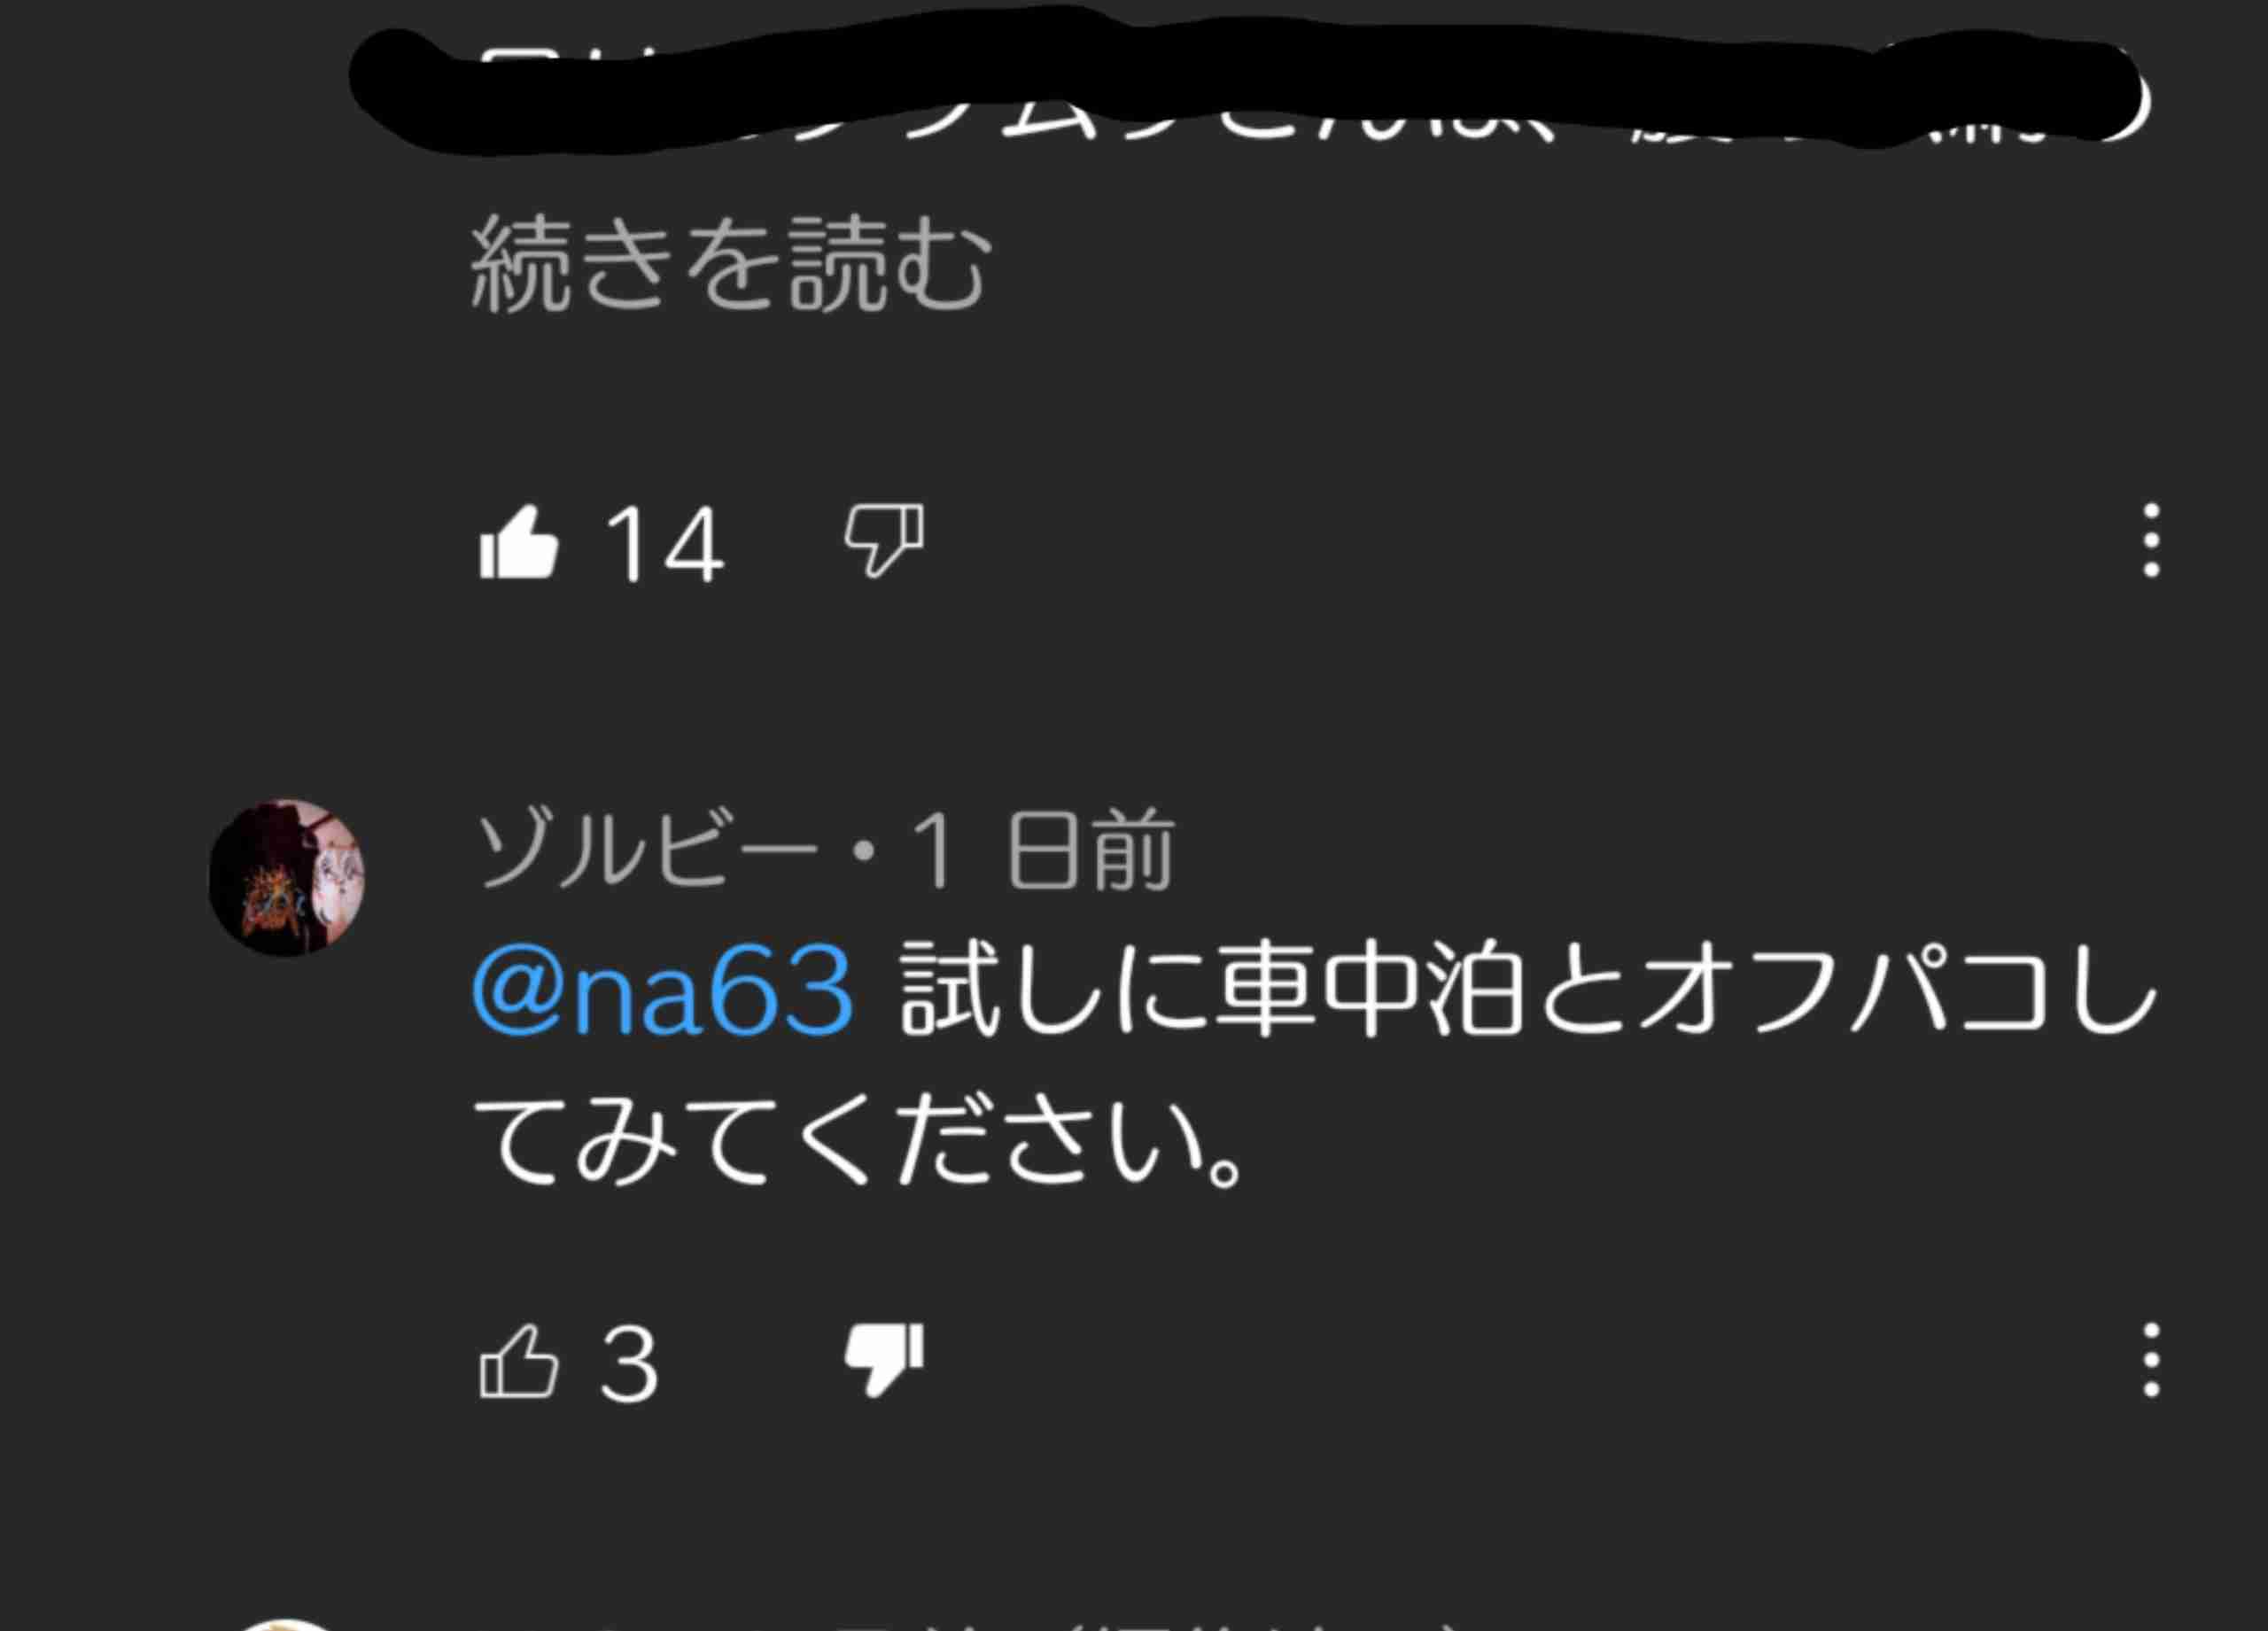
Task: Open the partially visible avatar at the bottom
Action: (x=287, y=1624)
